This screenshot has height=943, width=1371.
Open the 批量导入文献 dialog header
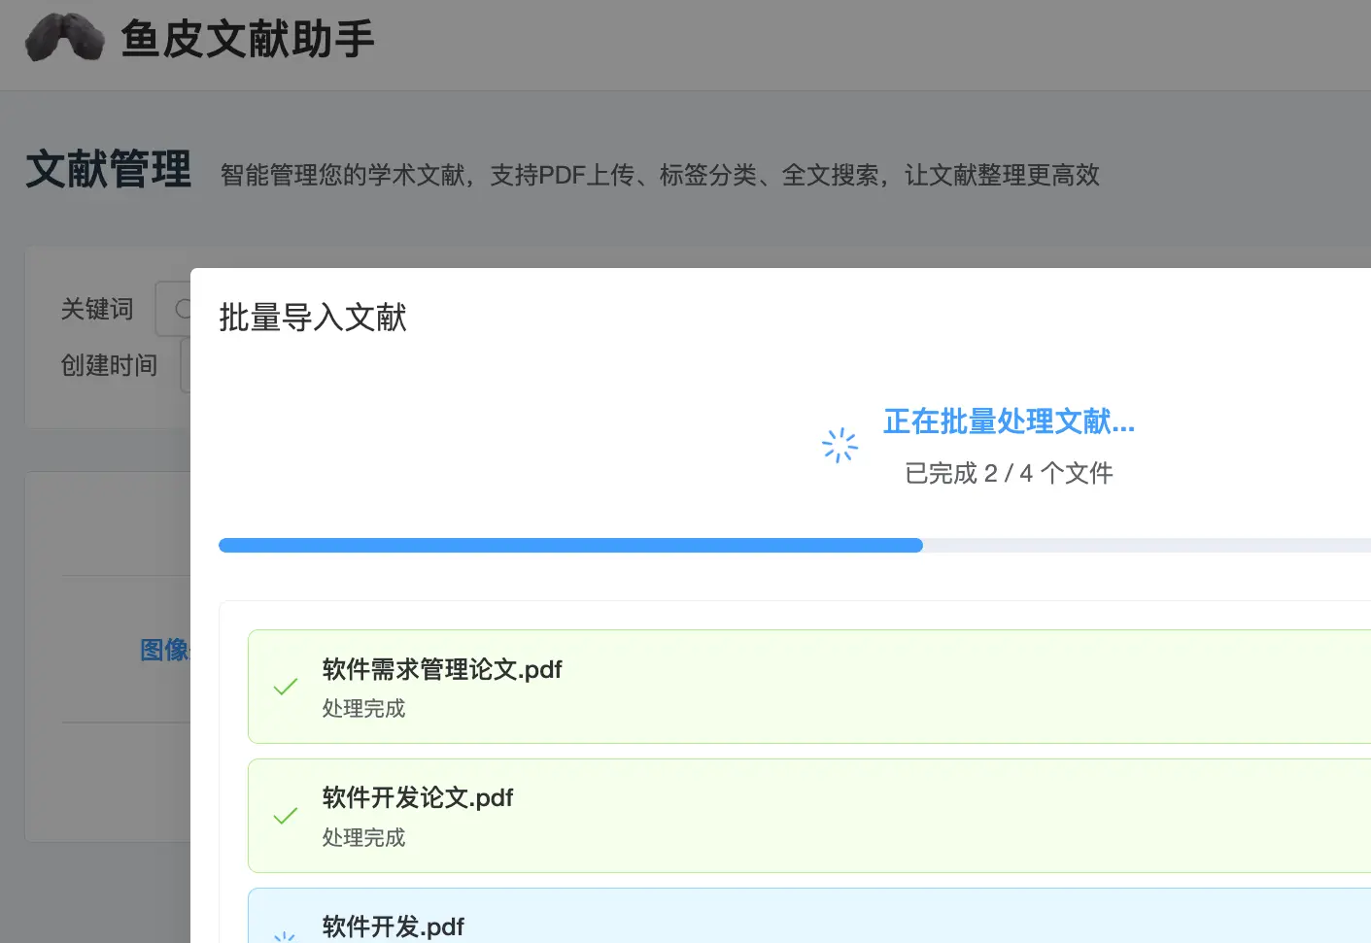(313, 318)
